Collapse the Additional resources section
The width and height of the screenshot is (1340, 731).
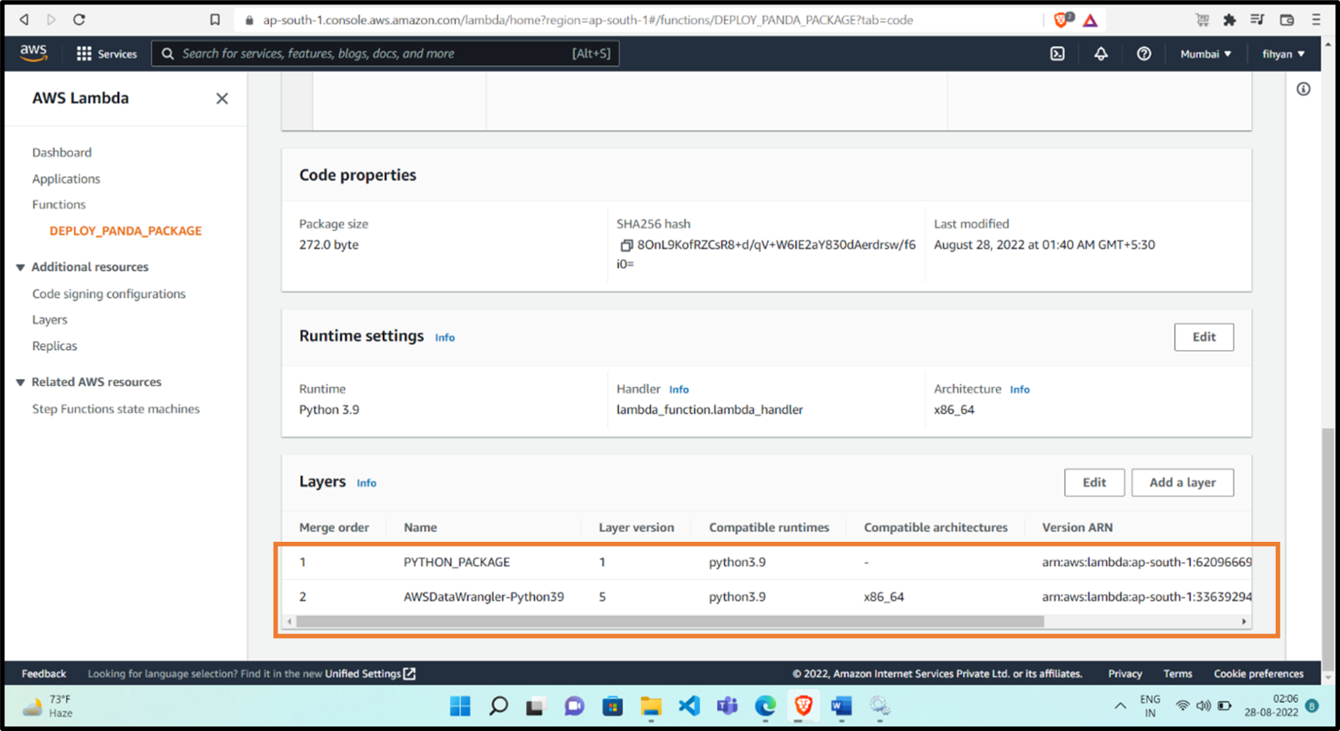(20, 267)
